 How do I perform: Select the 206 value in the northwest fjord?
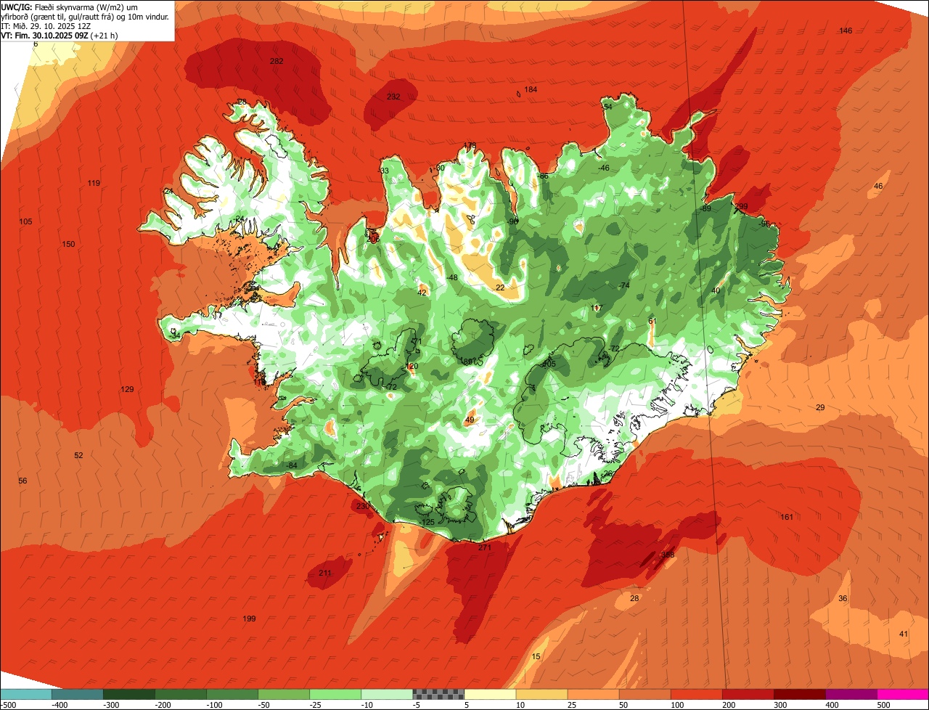pos(373,239)
